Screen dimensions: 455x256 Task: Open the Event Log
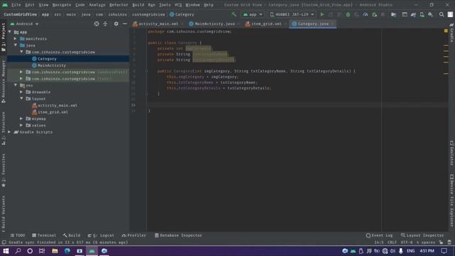(x=379, y=235)
